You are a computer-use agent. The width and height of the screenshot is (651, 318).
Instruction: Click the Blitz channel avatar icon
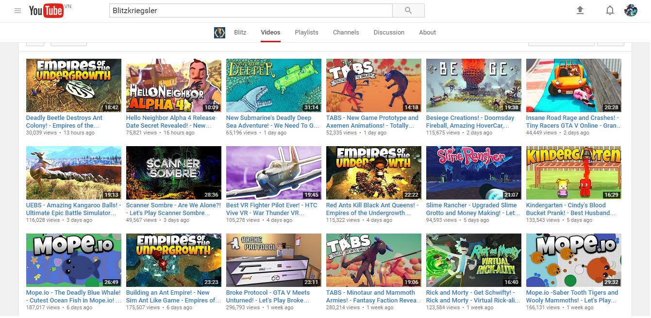pos(219,33)
